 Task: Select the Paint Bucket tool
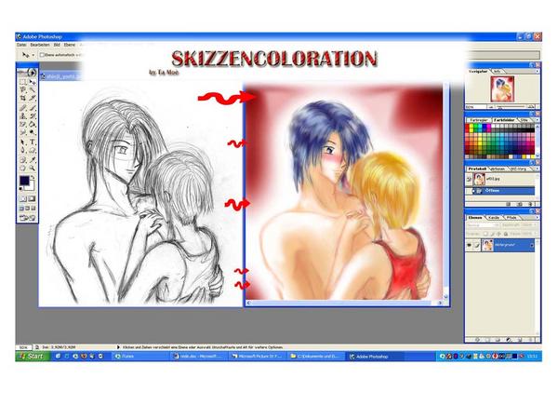(x=32, y=124)
